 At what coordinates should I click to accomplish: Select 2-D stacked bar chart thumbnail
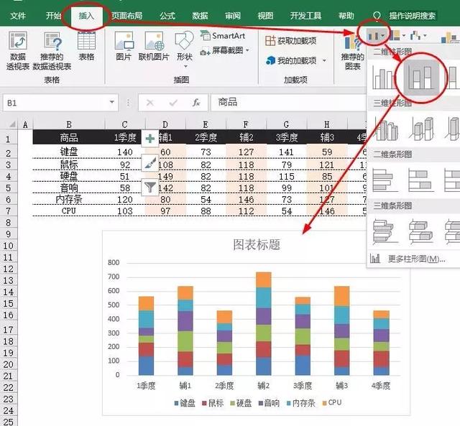tap(421, 180)
